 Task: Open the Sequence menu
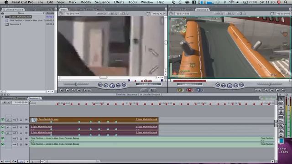pos(102,2)
